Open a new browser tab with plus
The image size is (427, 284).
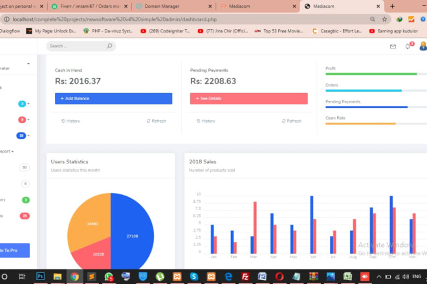pyautogui.click(x=392, y=6)
